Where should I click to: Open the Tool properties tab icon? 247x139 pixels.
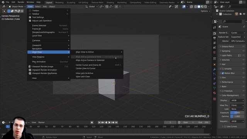click(215, 27)
